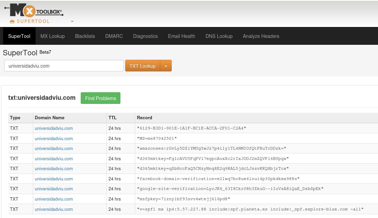The height and width of the screenshot is (218, 378).
Task: Click the 24 hrs TTL in the SPF row
Action: (x=115, y=209)
